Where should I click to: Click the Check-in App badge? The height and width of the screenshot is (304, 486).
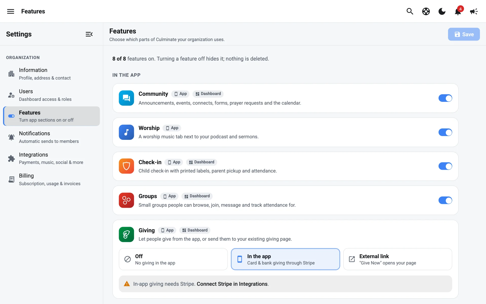[x=174, y=162]
